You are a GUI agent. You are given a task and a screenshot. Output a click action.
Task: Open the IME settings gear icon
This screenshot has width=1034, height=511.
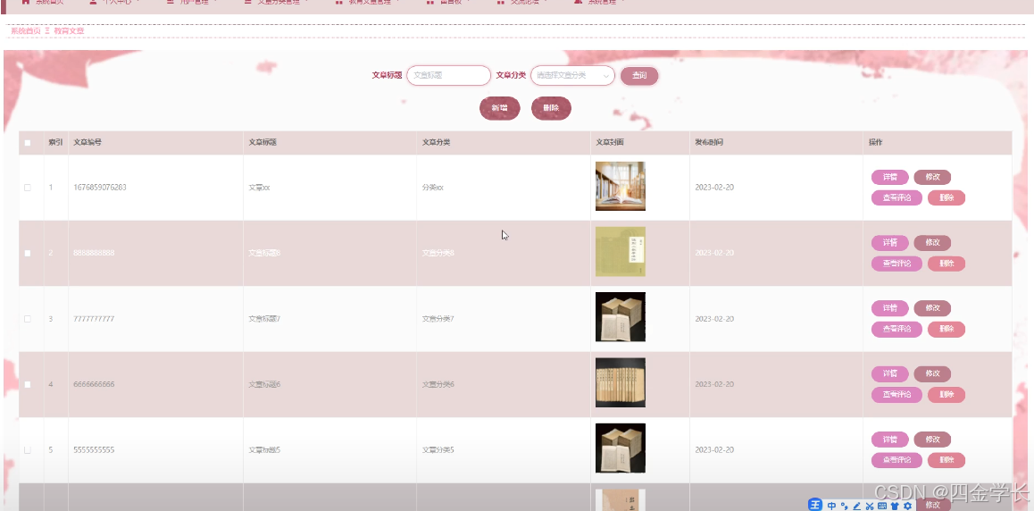click(x=907, y=506)
